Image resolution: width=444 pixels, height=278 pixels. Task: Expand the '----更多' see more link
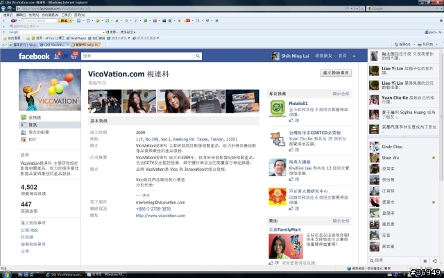143,195
